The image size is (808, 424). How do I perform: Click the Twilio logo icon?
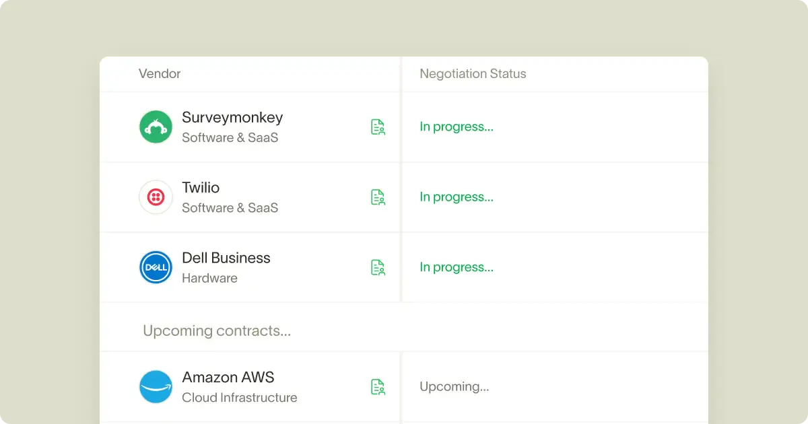tap(156, 197)
